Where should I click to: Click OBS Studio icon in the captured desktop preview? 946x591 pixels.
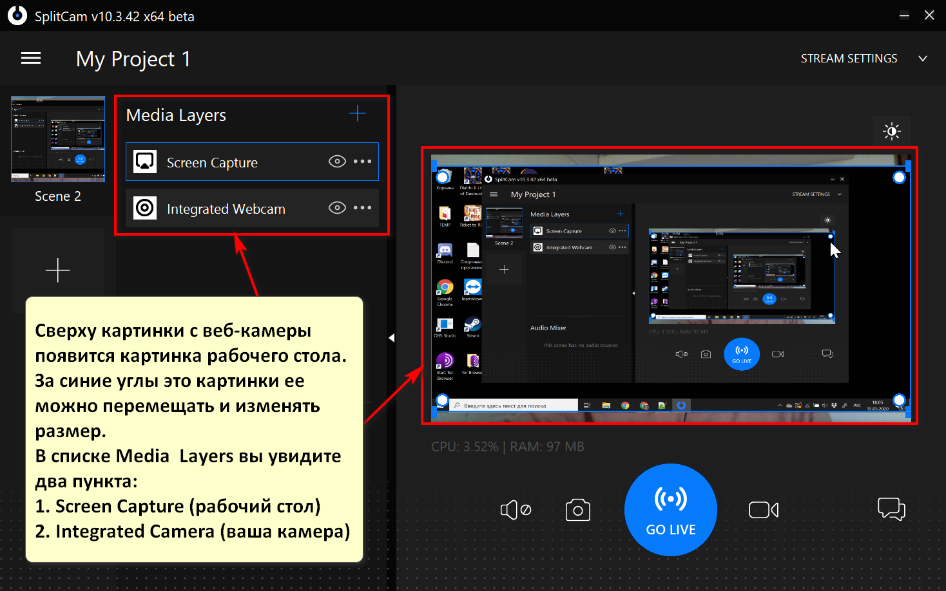(445, 324)
